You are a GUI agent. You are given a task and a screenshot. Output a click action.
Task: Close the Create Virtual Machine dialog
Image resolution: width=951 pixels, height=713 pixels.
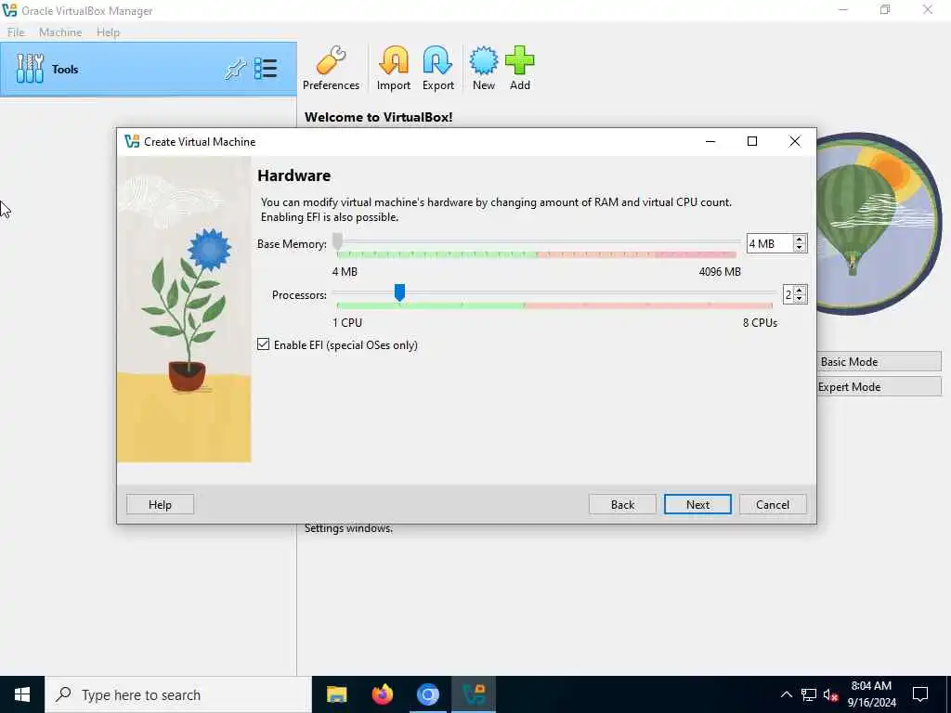tap(795, 141)
